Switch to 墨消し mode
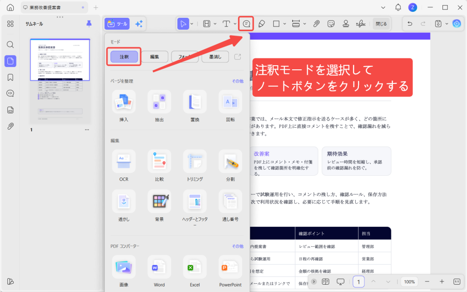Screen dimensions: 467x292 (215, 57)
